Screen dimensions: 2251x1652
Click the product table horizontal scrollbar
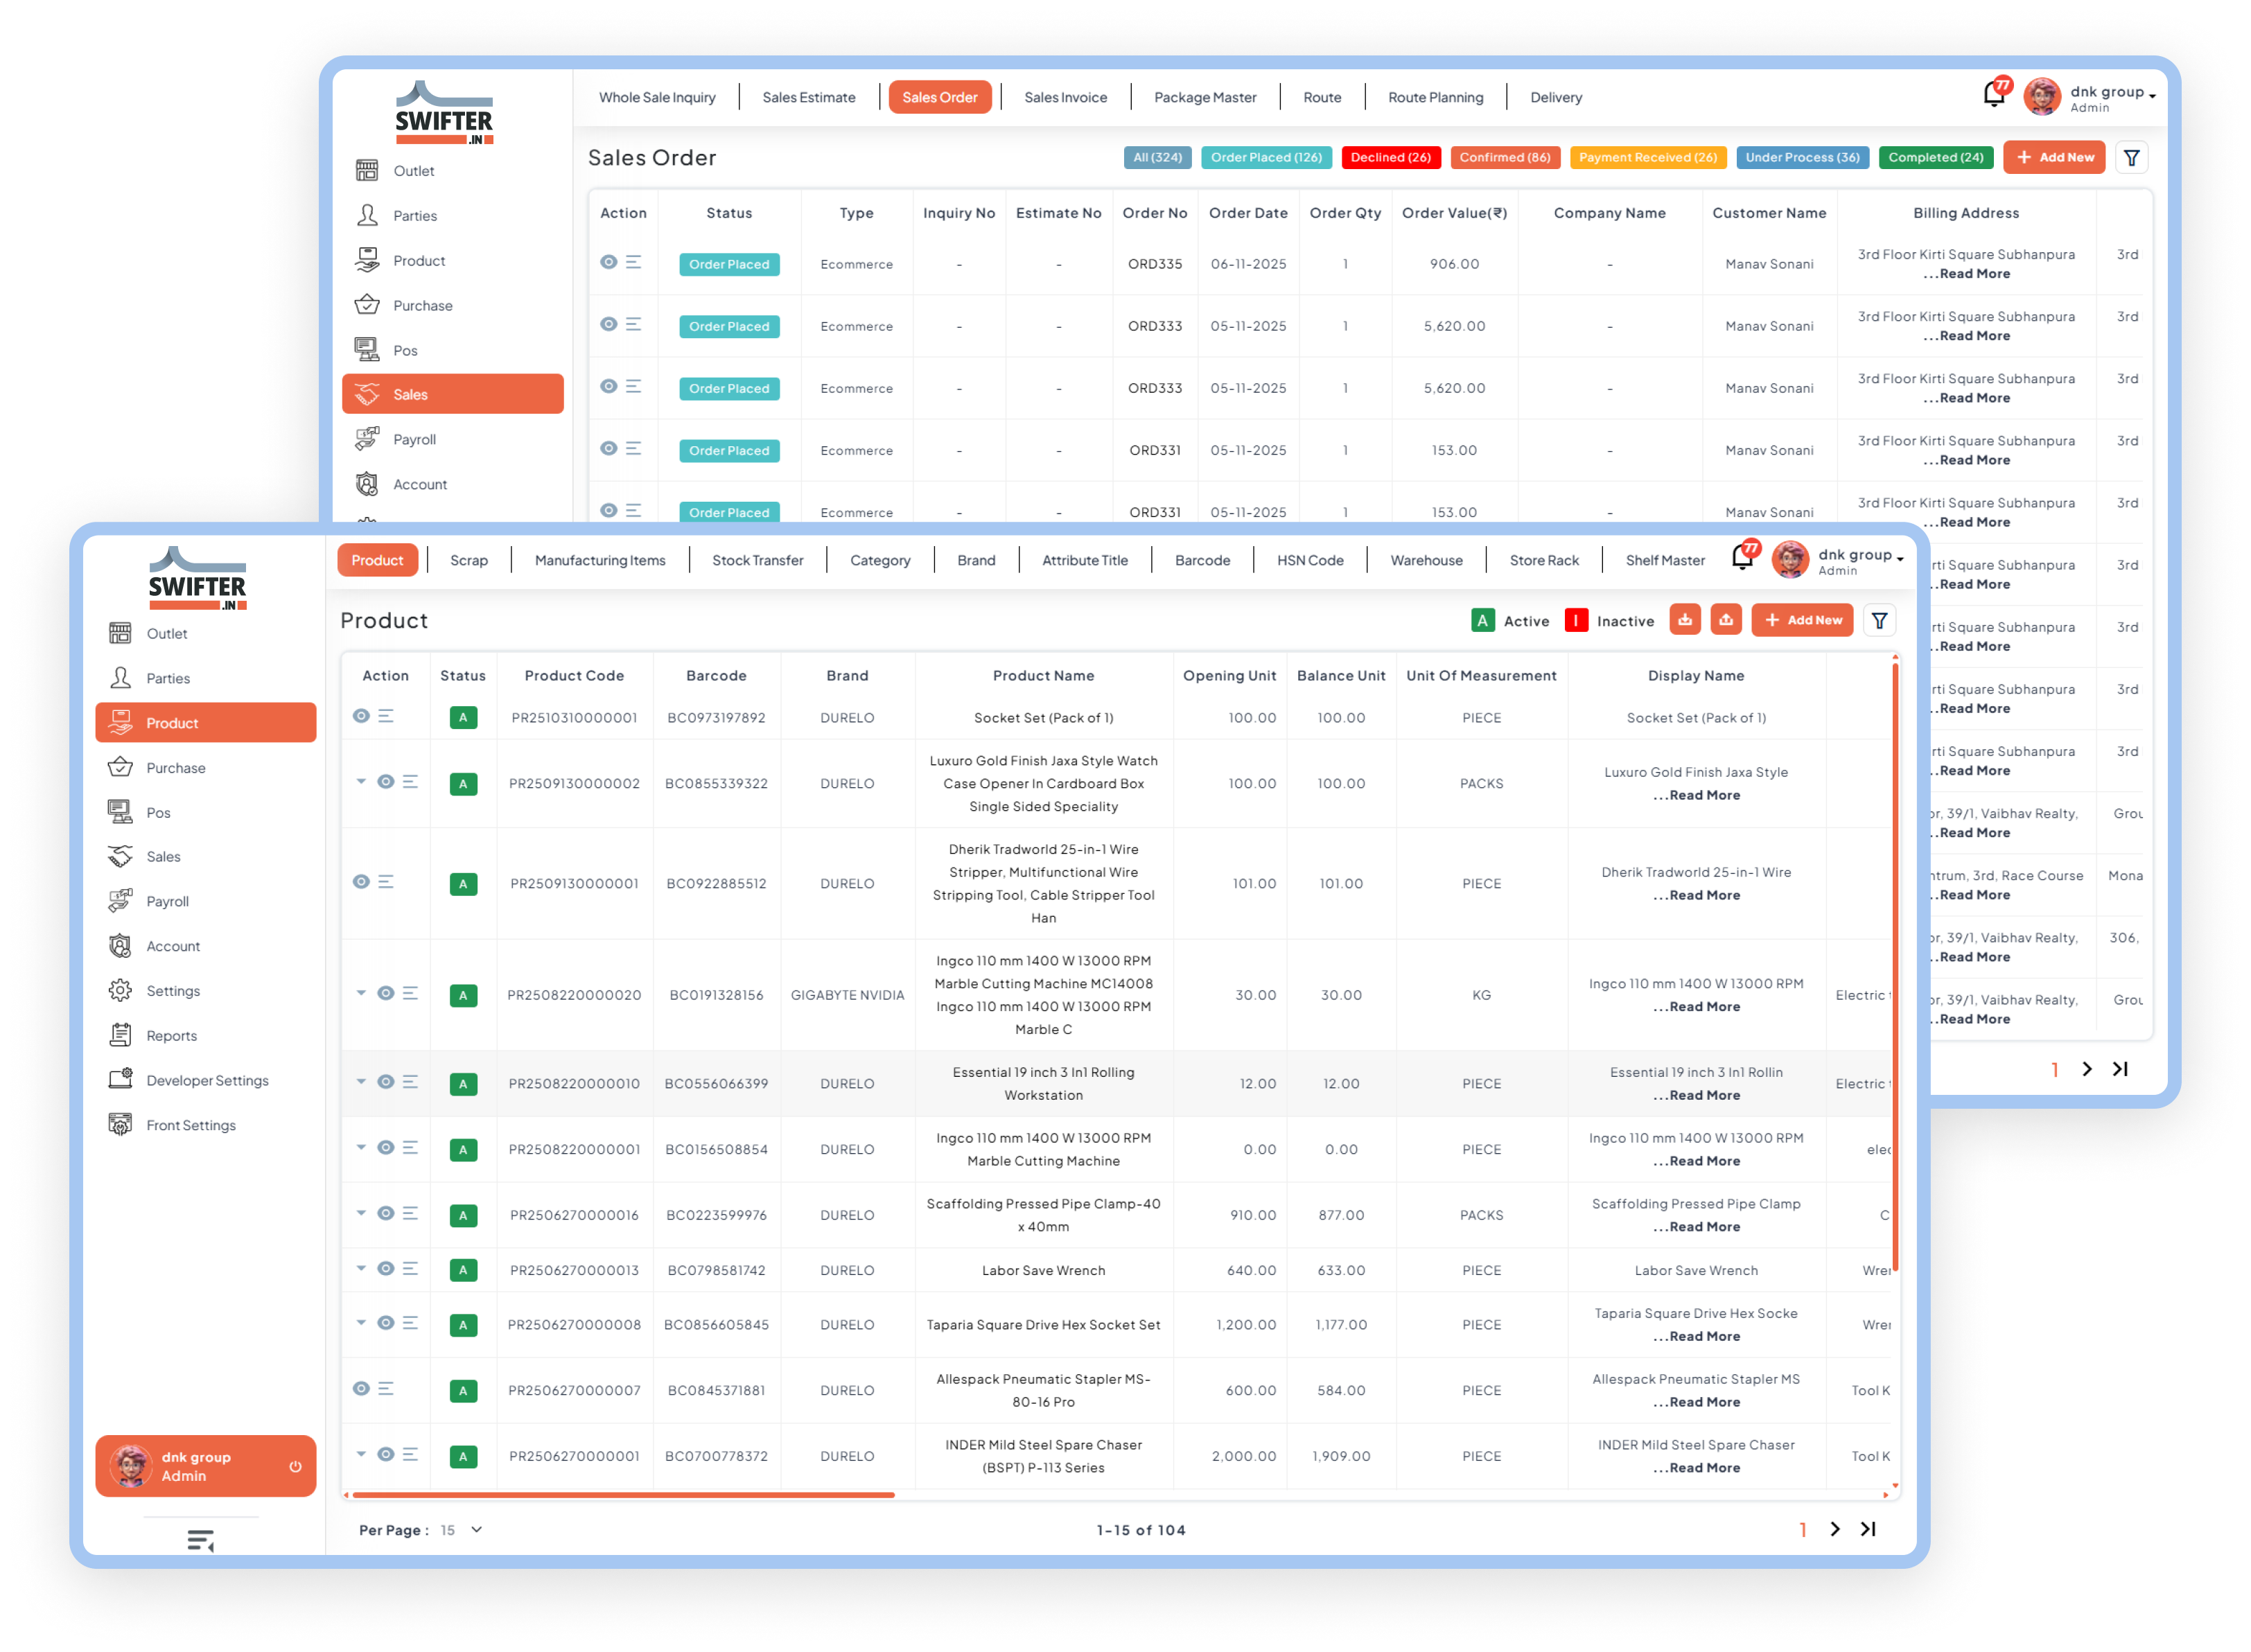pyautogui.click(x=623, y=1495)
